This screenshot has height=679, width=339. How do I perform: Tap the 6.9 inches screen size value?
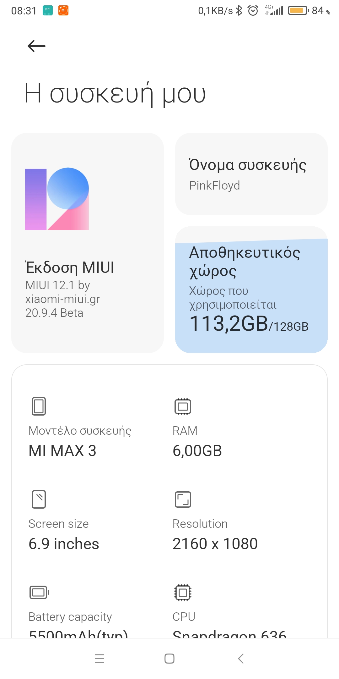coord(64,544)
